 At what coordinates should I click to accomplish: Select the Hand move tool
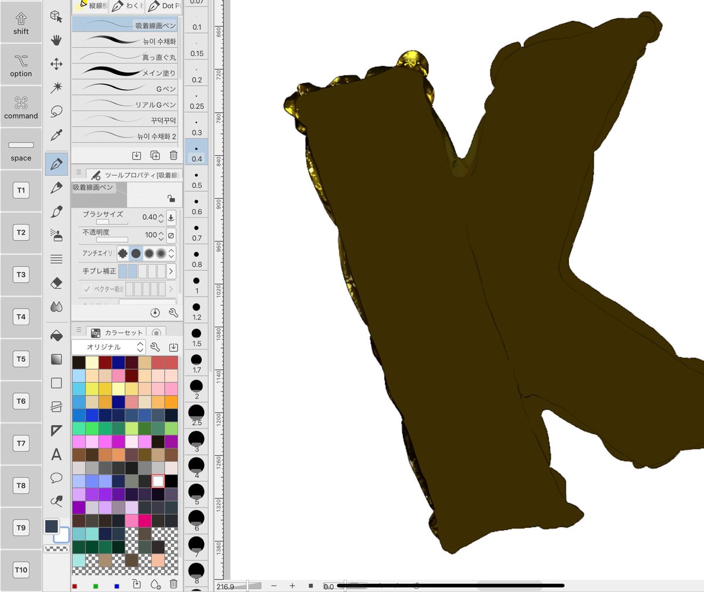pos(56,40)
